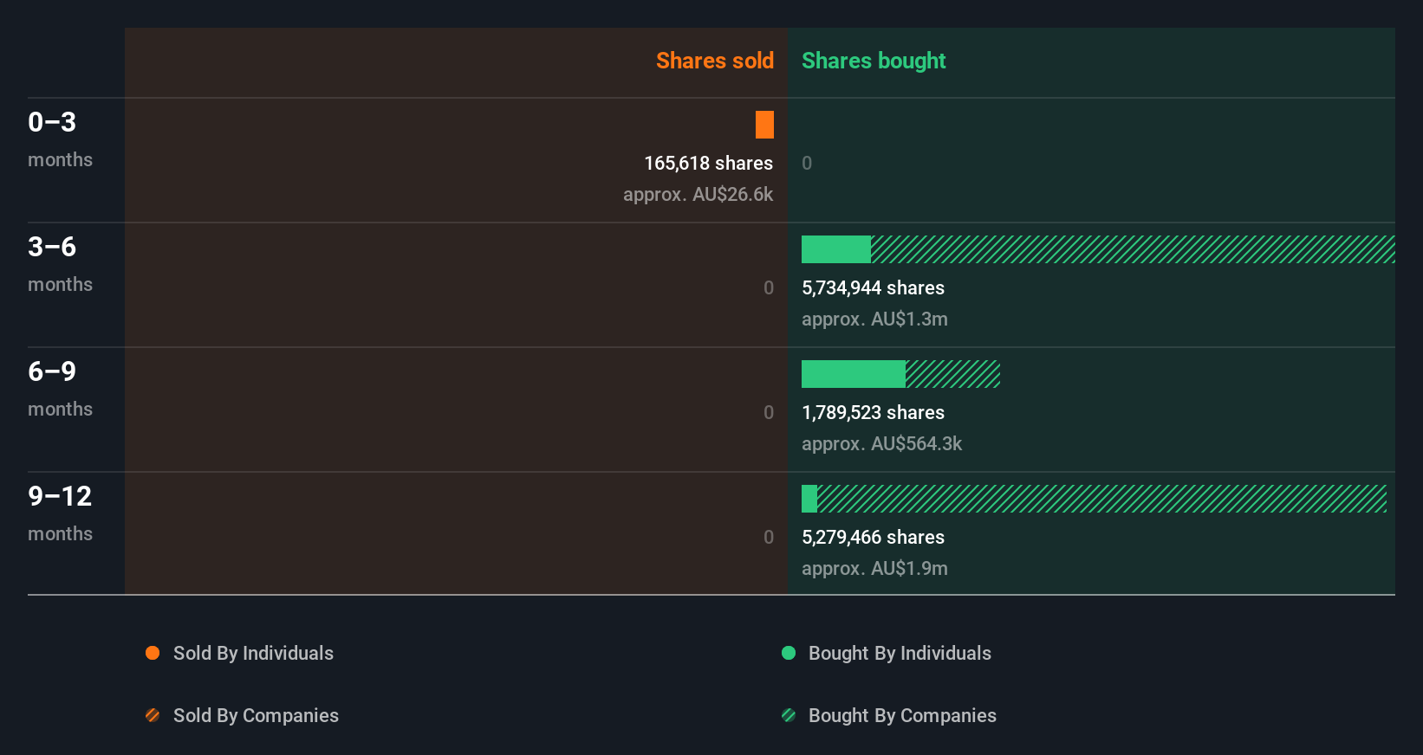Click the striped Sold By Companies legend icon
Screen dimensions: 1423x755
coord(153,715)
